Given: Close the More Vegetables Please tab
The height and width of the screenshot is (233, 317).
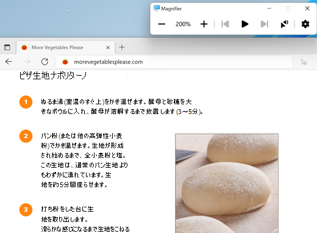Looking at the screenshot, I should click(108, 48).
